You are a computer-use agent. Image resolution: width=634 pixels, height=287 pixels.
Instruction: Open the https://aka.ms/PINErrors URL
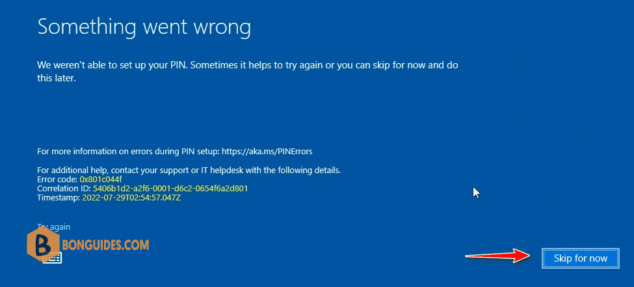[x=267, y=152]
